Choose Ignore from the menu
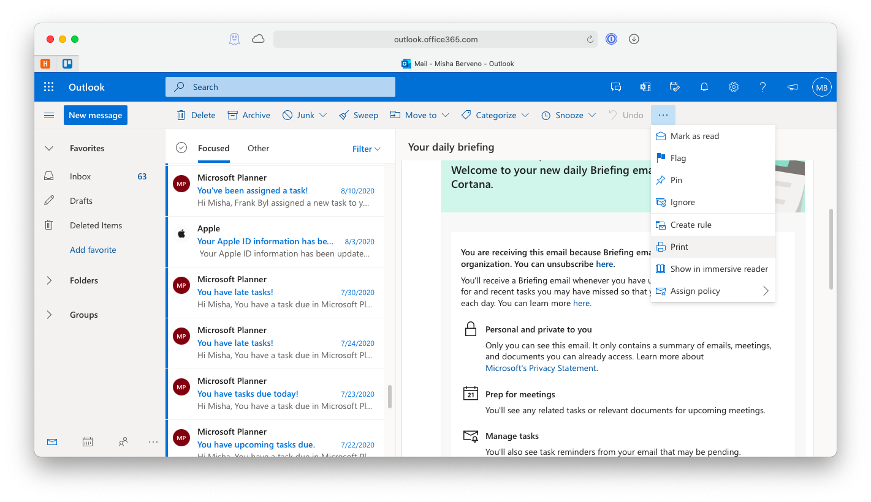Image resolution: width=871 pixels, height=502 pixels. (x=713, y=202)
